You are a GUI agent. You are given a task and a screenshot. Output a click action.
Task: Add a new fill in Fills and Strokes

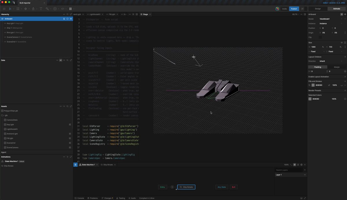click(345, 81)
